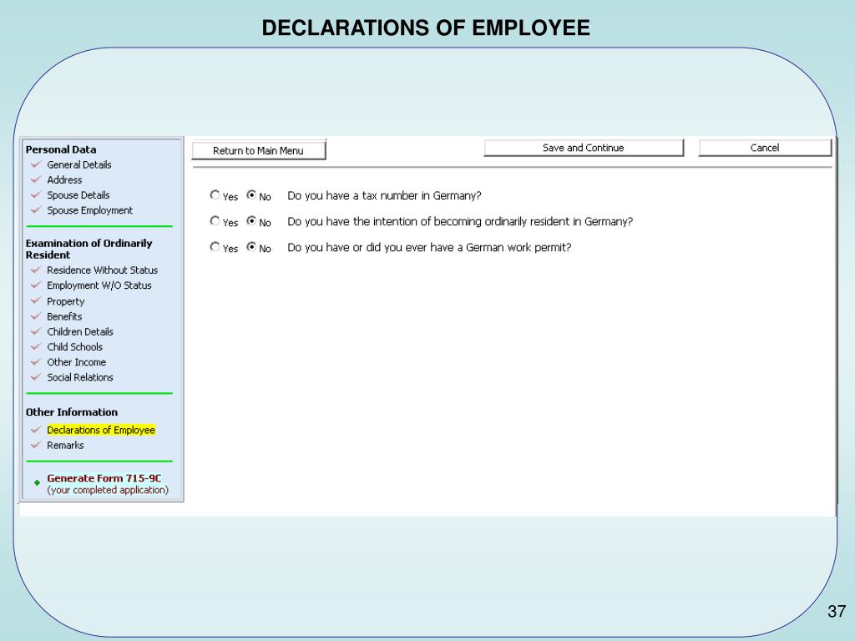Click checkmark icon beside Remarks
Image resolution: width=855 pixels, height=641 pixels.
[36, 445]
